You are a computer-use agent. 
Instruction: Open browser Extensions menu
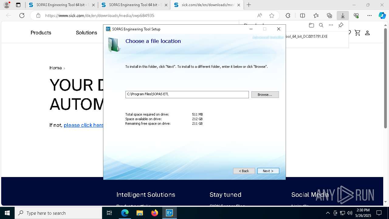point(288,16)
